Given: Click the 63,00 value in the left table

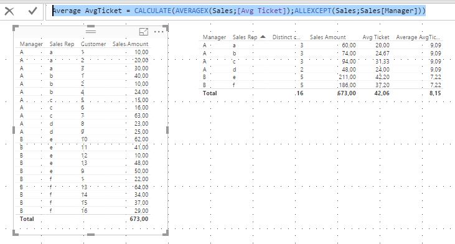Looking at the screenshot, I should [141, 116].
